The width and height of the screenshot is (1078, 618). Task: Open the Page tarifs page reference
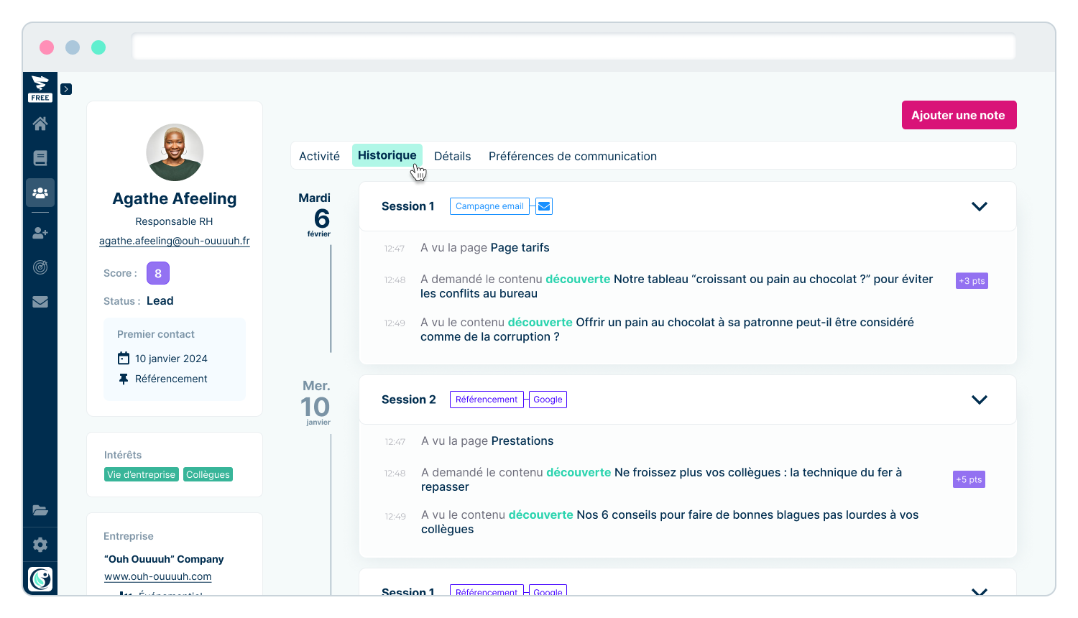pos(520,248)
